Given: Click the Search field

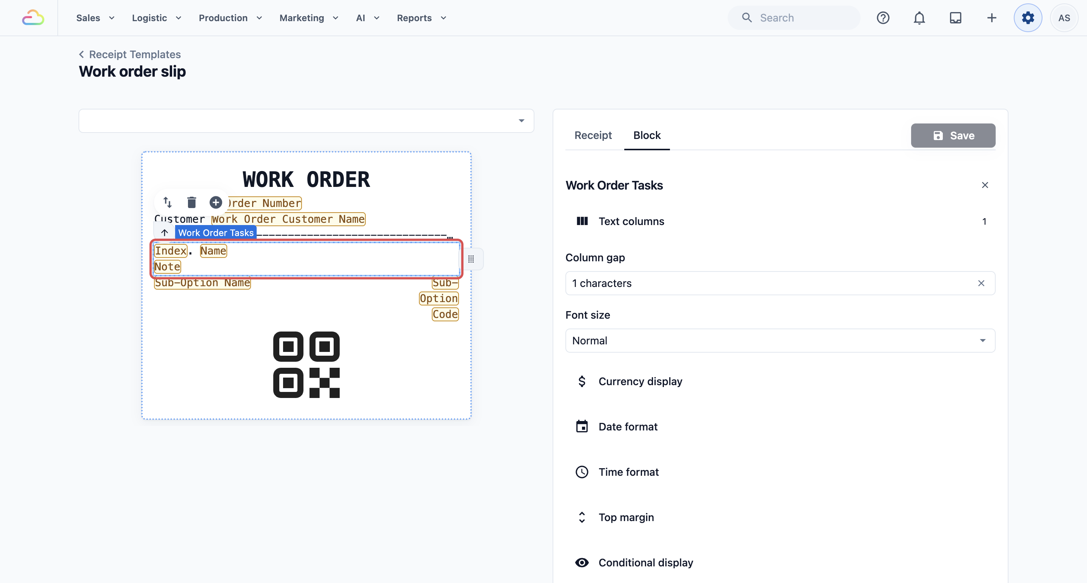Looking at the screenshot, I should [x=793, y=18].
